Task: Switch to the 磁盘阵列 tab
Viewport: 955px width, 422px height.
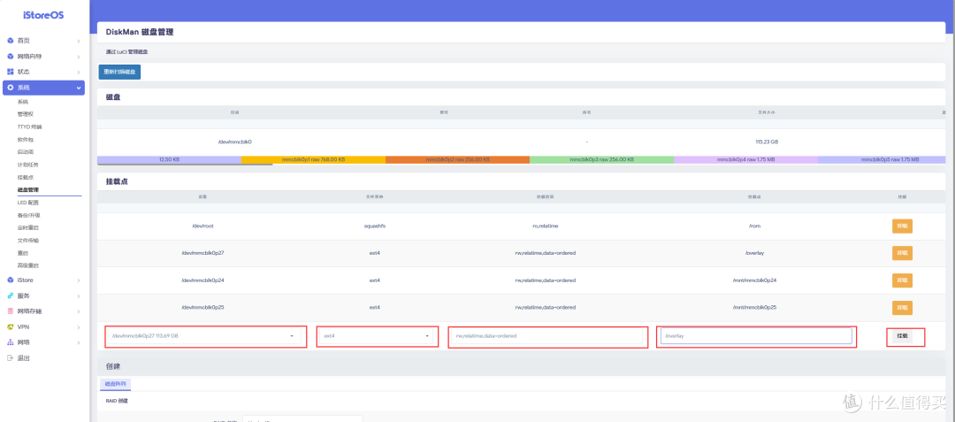Action: [x=115, y=384]
